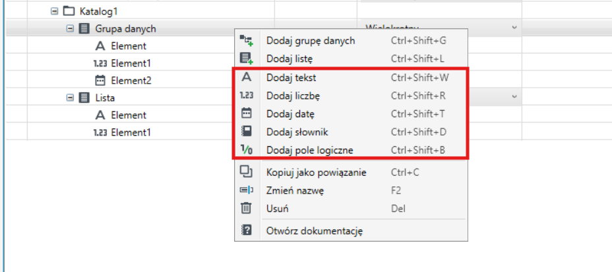Click the help icon beside Otwórz dokumentację
The height and width of the screenshot is (272, 612).
click(246, 231)
